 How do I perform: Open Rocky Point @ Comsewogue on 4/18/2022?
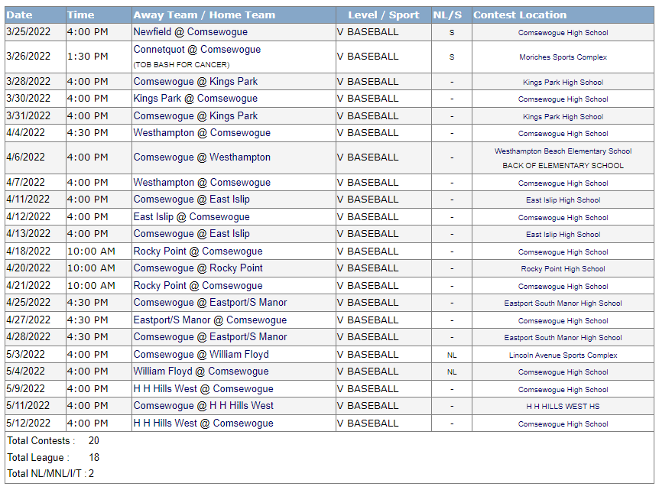pyautogui.click(x=198, y=251)
